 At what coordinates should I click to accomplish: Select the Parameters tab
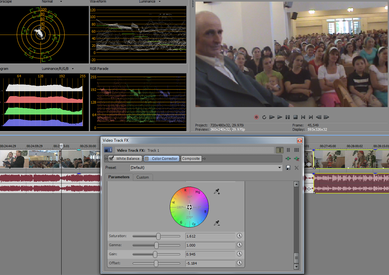[119, 177]
